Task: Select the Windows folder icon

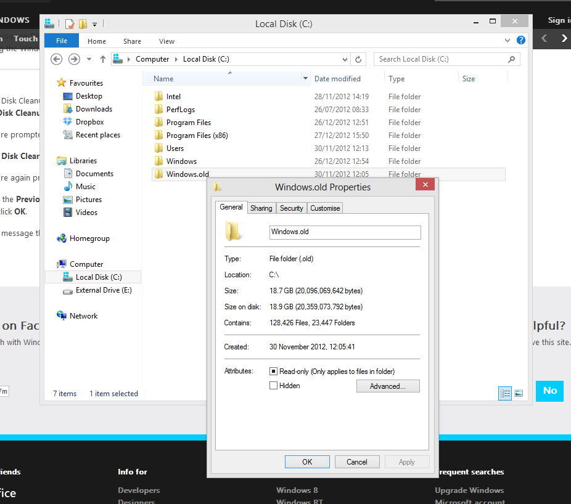Action: click(158, 161)
